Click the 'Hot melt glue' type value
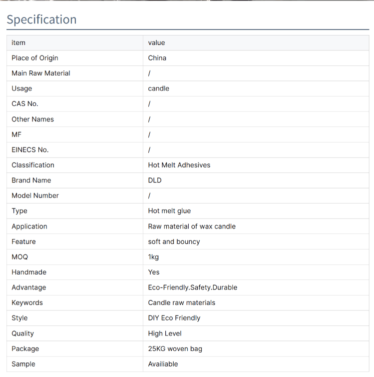This screenshot has width=374, height=377. pyautogui.click(x=169, y=211)
